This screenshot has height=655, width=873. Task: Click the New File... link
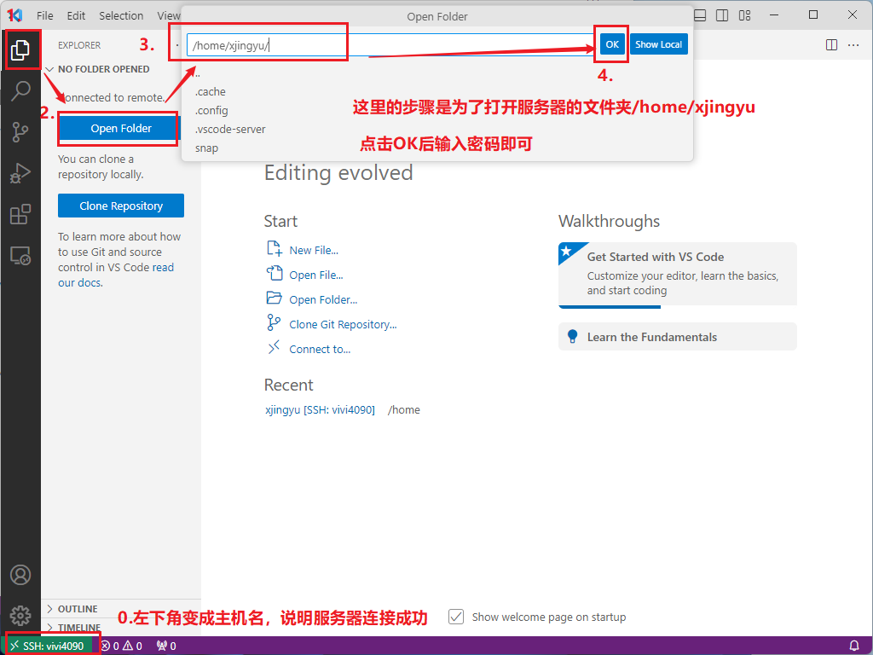314,250
